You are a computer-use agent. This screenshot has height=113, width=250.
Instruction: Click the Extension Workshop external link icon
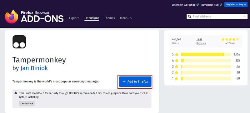(198, 5)
